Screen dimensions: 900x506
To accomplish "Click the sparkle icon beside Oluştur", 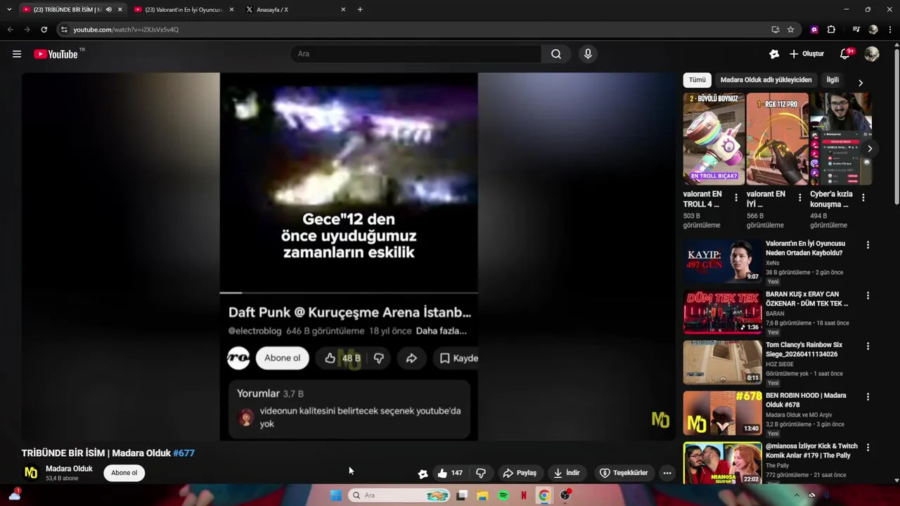I will point(774,54).
